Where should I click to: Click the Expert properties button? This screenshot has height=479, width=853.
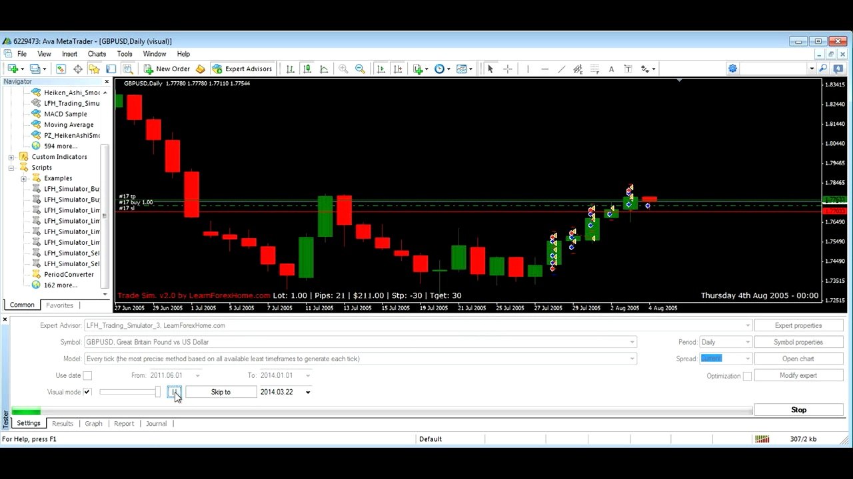click(x=798, y=326)
